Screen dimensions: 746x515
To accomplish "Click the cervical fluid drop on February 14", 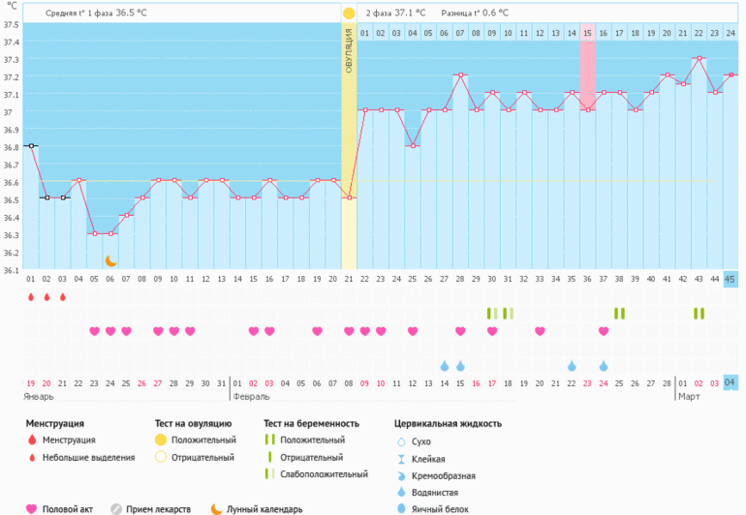I will pos(445,366).
